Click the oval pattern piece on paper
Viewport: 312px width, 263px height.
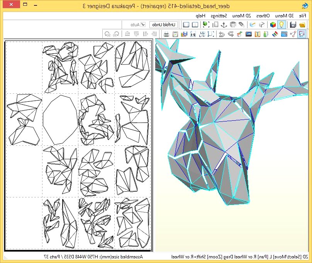tap(60, 120)
